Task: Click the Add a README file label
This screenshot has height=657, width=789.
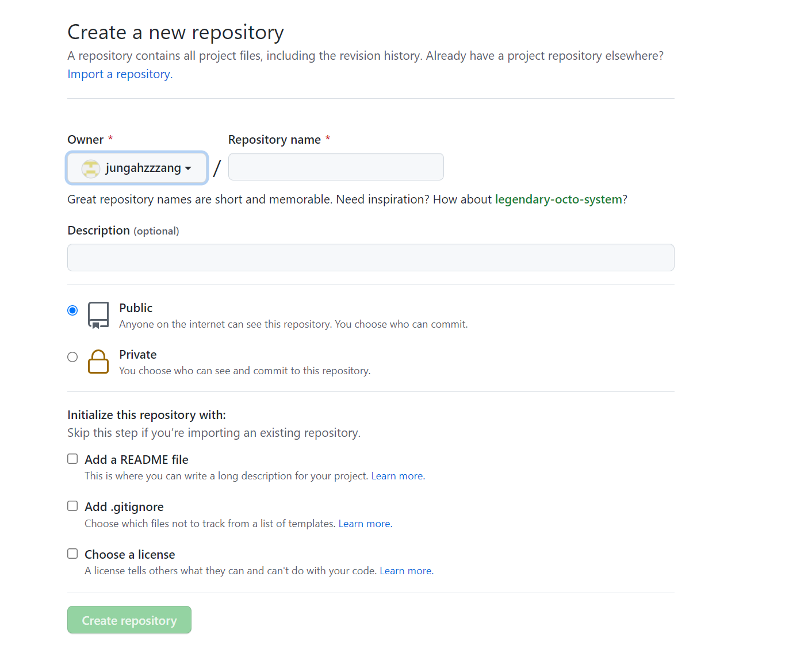Action: [136, 460]
